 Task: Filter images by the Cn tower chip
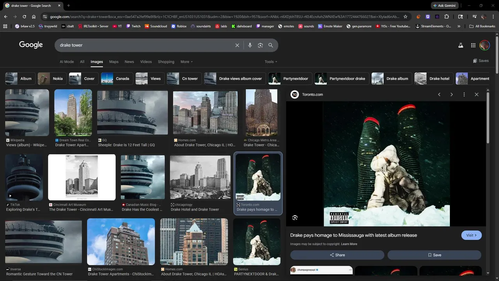click(184, 78)
